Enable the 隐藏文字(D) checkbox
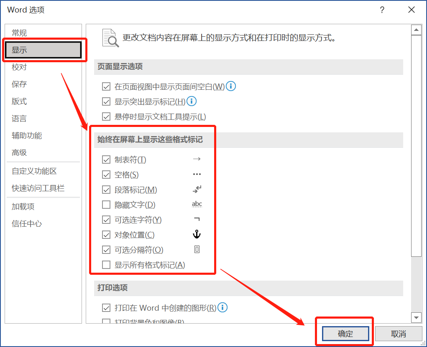Image resolution: width=427 pixels, height=347 pixels. coord(106,205)
